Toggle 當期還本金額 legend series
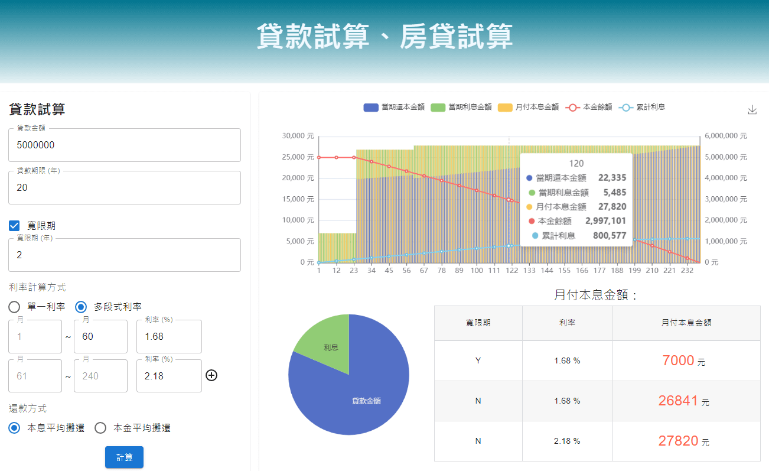Viewport: 769px width, 471px height. (394, 107)
